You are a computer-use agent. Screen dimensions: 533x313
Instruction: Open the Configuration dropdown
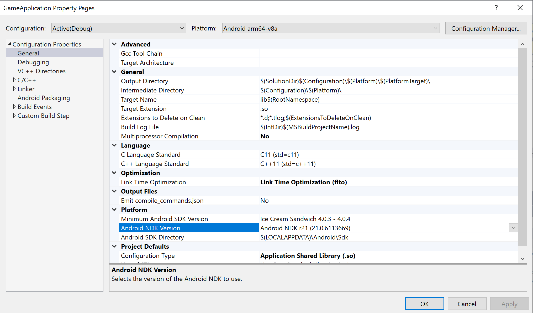(x=182, y=28)
